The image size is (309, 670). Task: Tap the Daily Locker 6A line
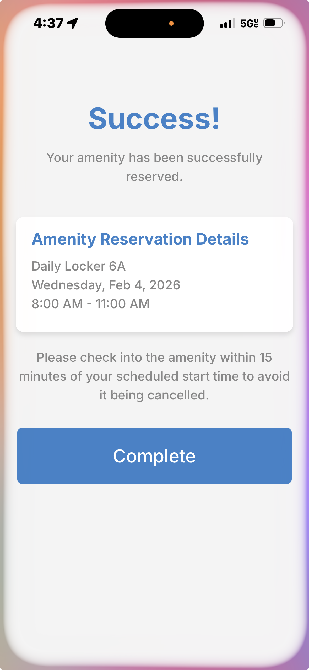pos(79,266)
